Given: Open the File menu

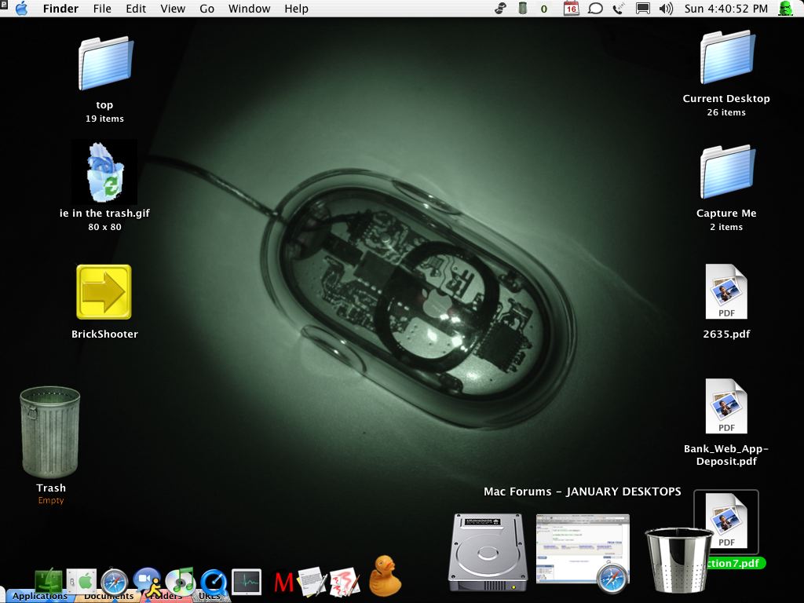Looking at the screenshot, I should pos(102,9).
